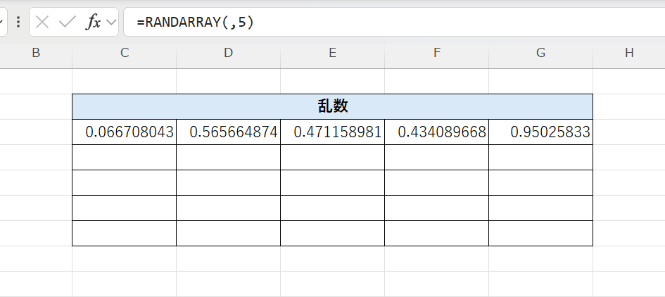Viewport: 665px width, 297px height.
Task: Select empty cell directly below 0.066708043
Action: (124, 157)
